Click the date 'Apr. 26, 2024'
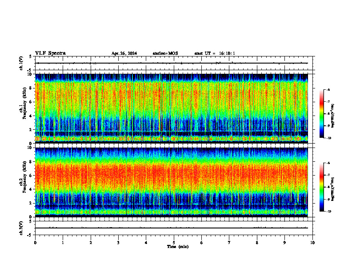Viewport: 352px width, 272px height. pos(124,53)
